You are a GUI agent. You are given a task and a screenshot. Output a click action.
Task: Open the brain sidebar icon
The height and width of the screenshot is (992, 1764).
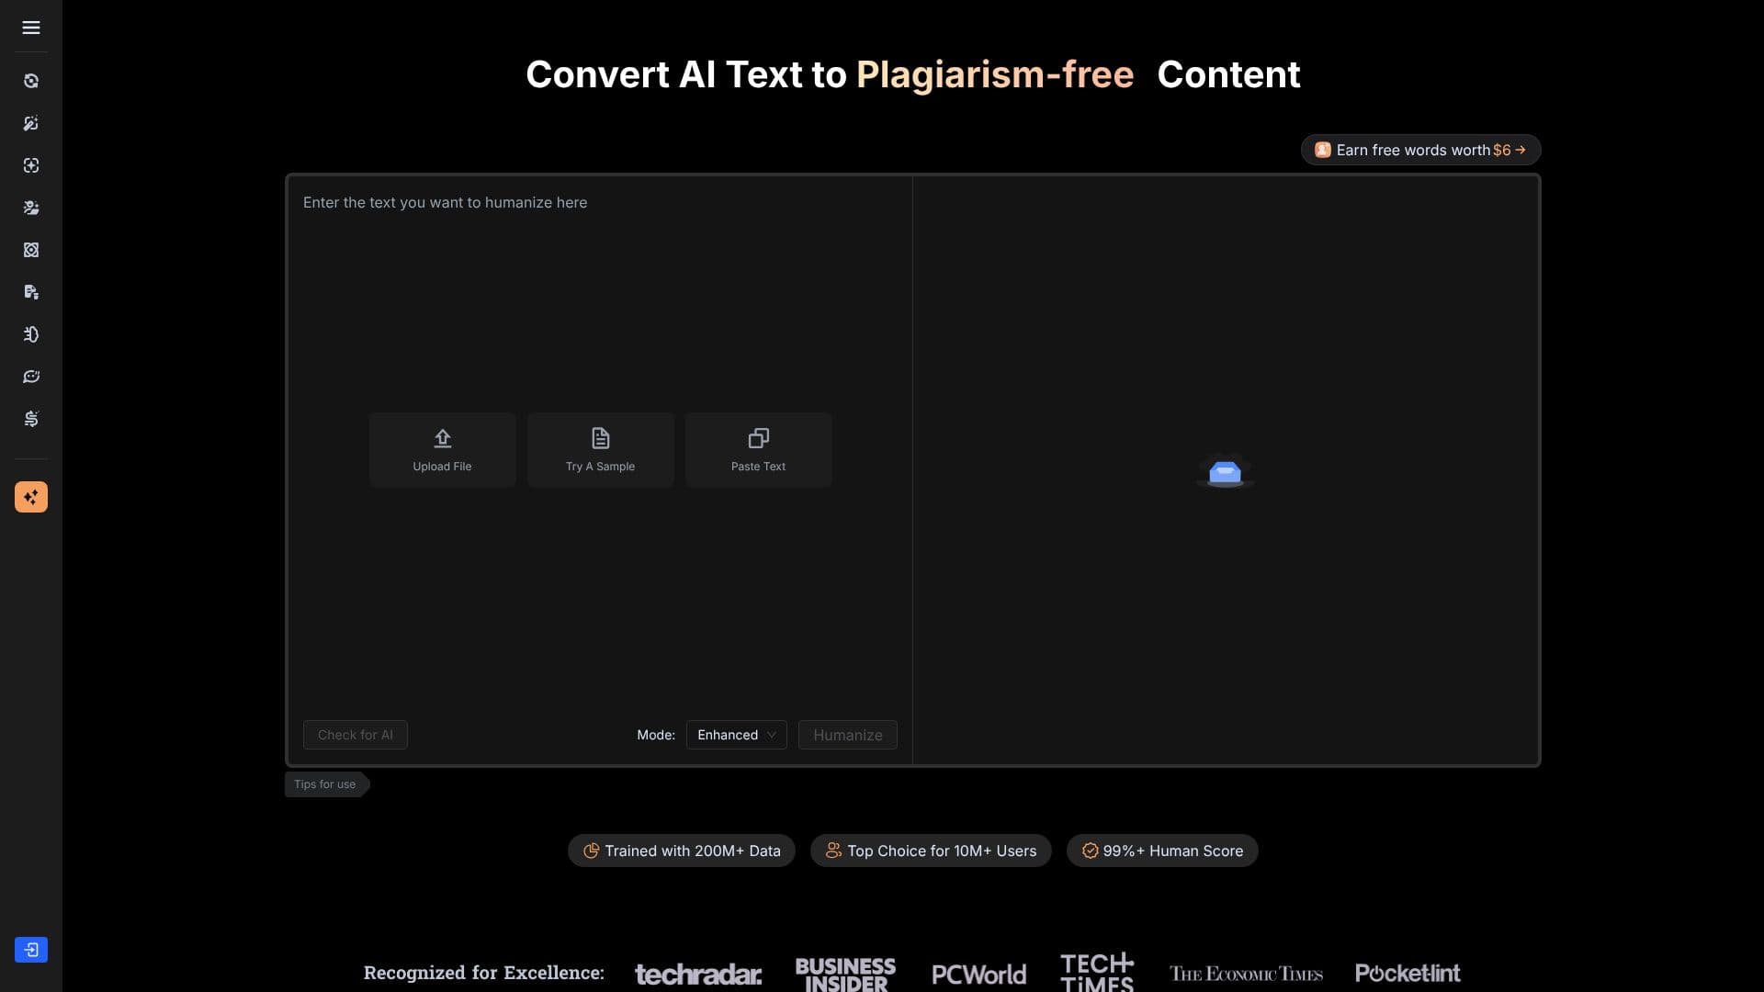click(x=31, y=334)
